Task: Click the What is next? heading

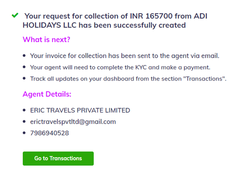Action: (x=46, y=39)
